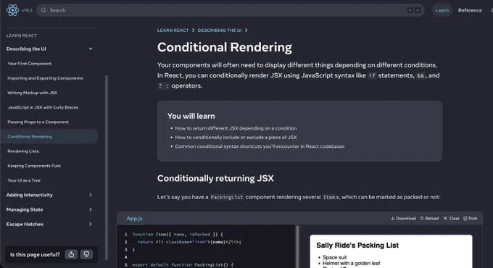Select the App.js file tab
The height and width of the screenshot is (268, 493).
point(135,218)
